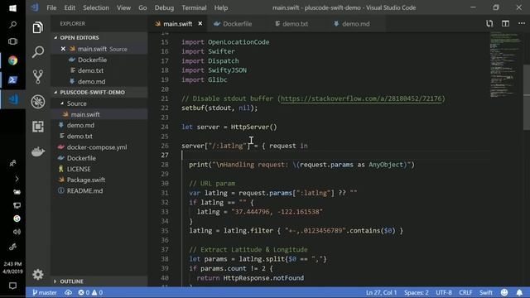Open errors and warnings count in status bar
This screenshot has height=298, width=530.
click(90, 292)
